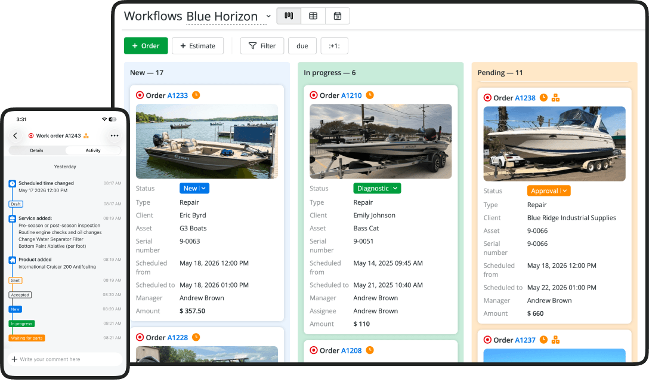Click the red target icon on Order A1228
Image resolution: width=649 pixels, height=382 pixels.
pyautogui.click(x=140, y=338)
